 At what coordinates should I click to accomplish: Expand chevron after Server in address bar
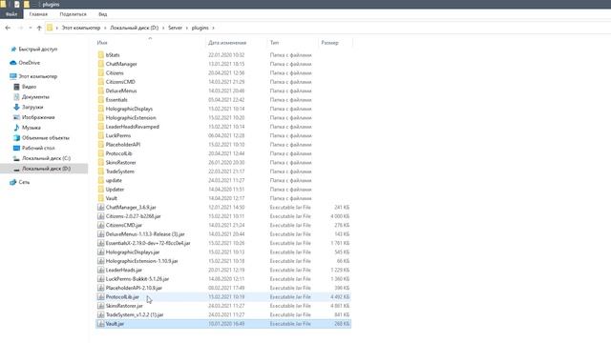pyautogui.click(x=187, y=28)
